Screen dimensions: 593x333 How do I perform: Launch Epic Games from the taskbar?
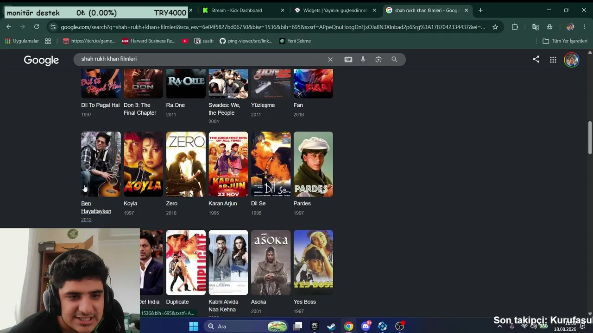[x=315, y=326]
